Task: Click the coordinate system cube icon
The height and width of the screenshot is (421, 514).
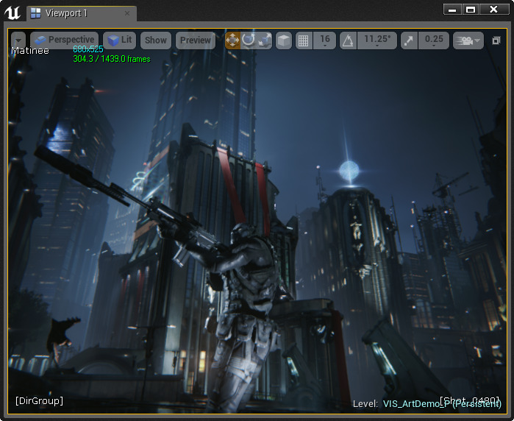Action: pos(284,40)
